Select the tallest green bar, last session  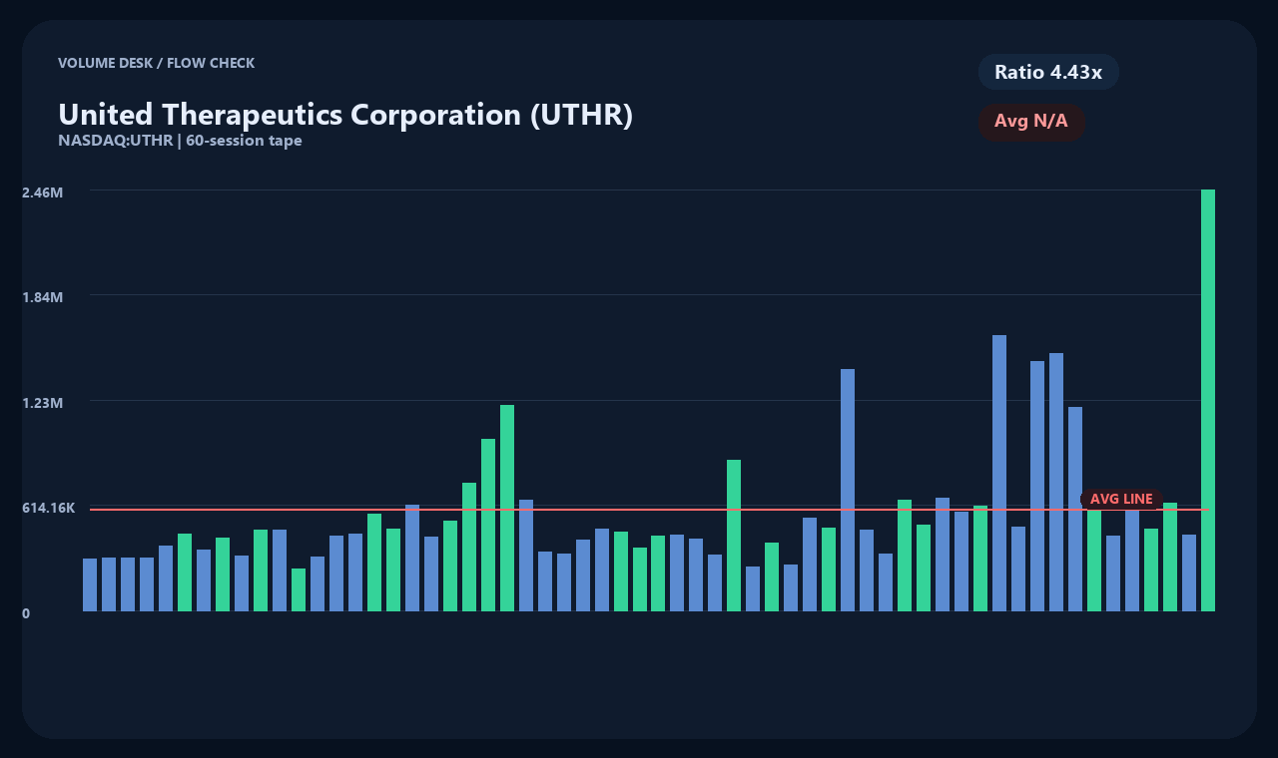[x=1208, y=400]
